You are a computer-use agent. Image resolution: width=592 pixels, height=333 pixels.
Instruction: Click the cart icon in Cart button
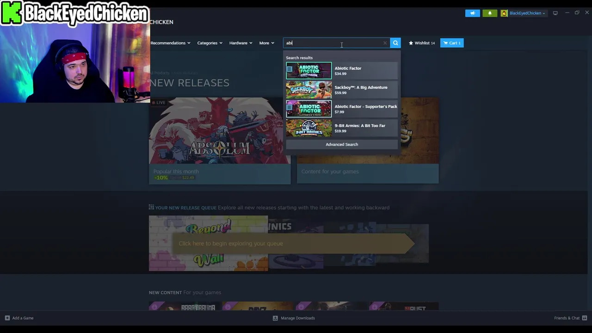click(x=445, y=43)
